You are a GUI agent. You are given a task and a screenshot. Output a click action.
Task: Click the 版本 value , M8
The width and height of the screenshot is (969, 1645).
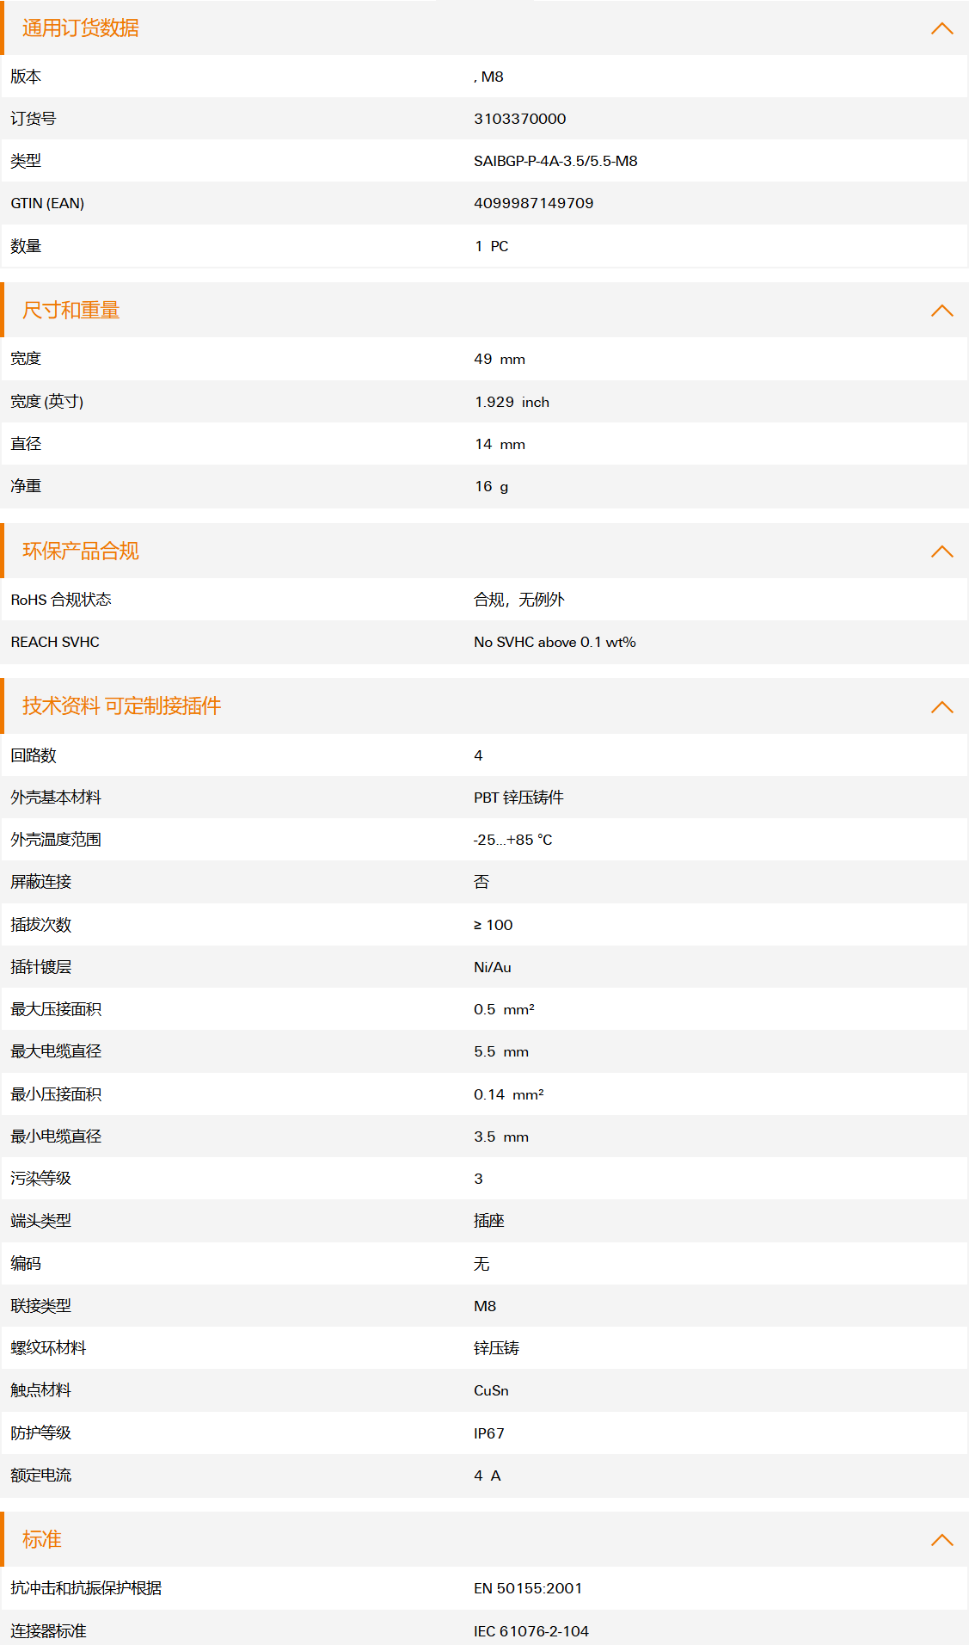pos(488,77)
